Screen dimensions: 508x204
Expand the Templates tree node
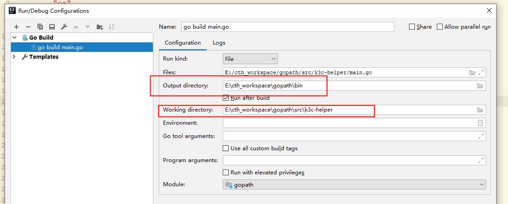[14, 57]
